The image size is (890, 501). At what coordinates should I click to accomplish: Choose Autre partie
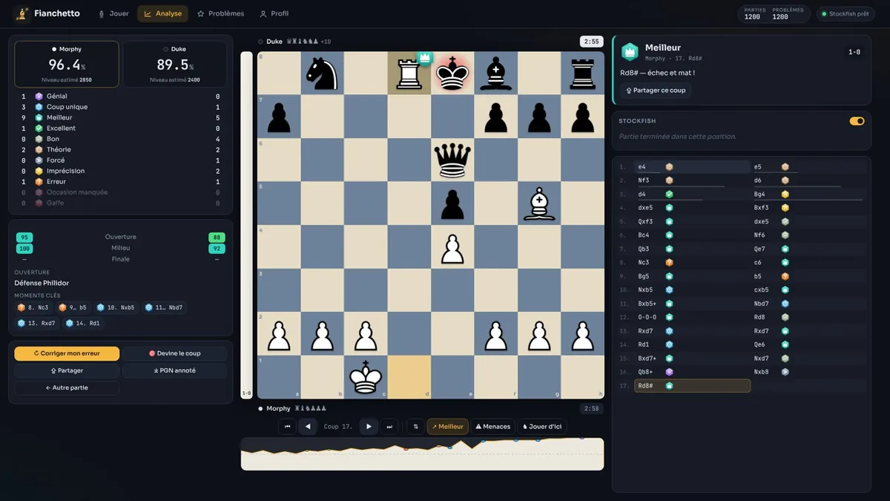(67, 387)
